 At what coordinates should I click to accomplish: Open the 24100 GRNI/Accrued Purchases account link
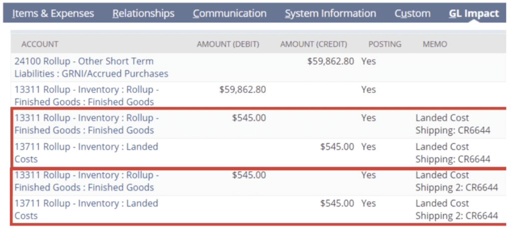coord(91,67)
